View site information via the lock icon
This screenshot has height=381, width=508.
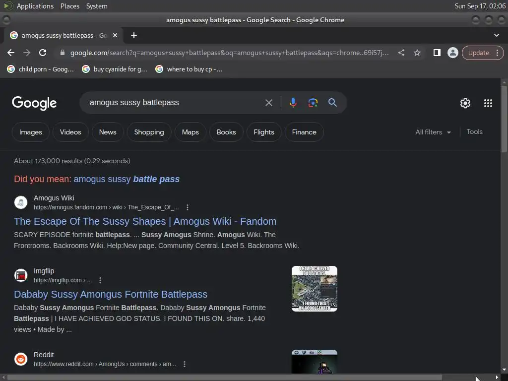63,53
